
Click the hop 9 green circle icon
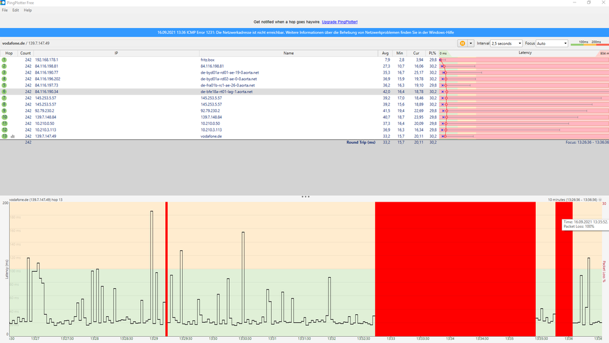pyautogui.click(x=4, y=111)
